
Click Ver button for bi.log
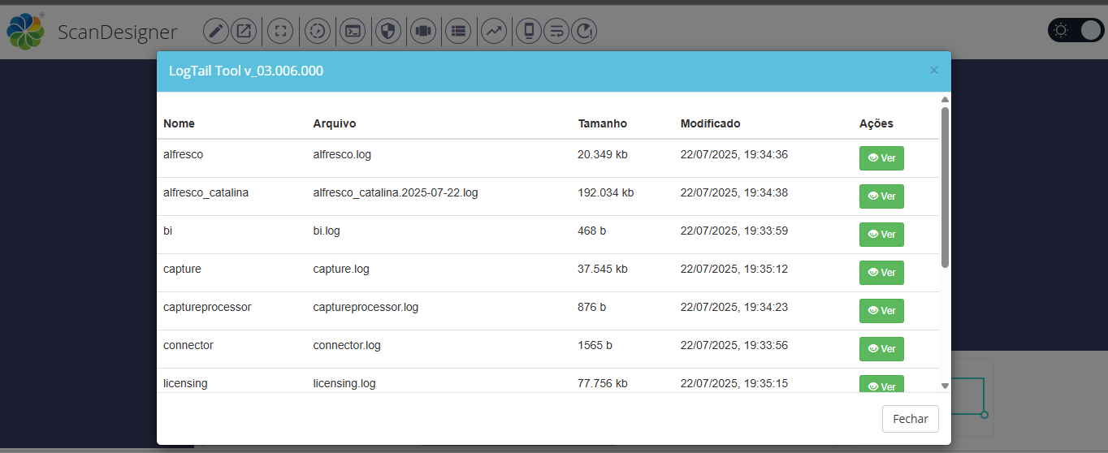pyautogui.click(x=881, y=235)
